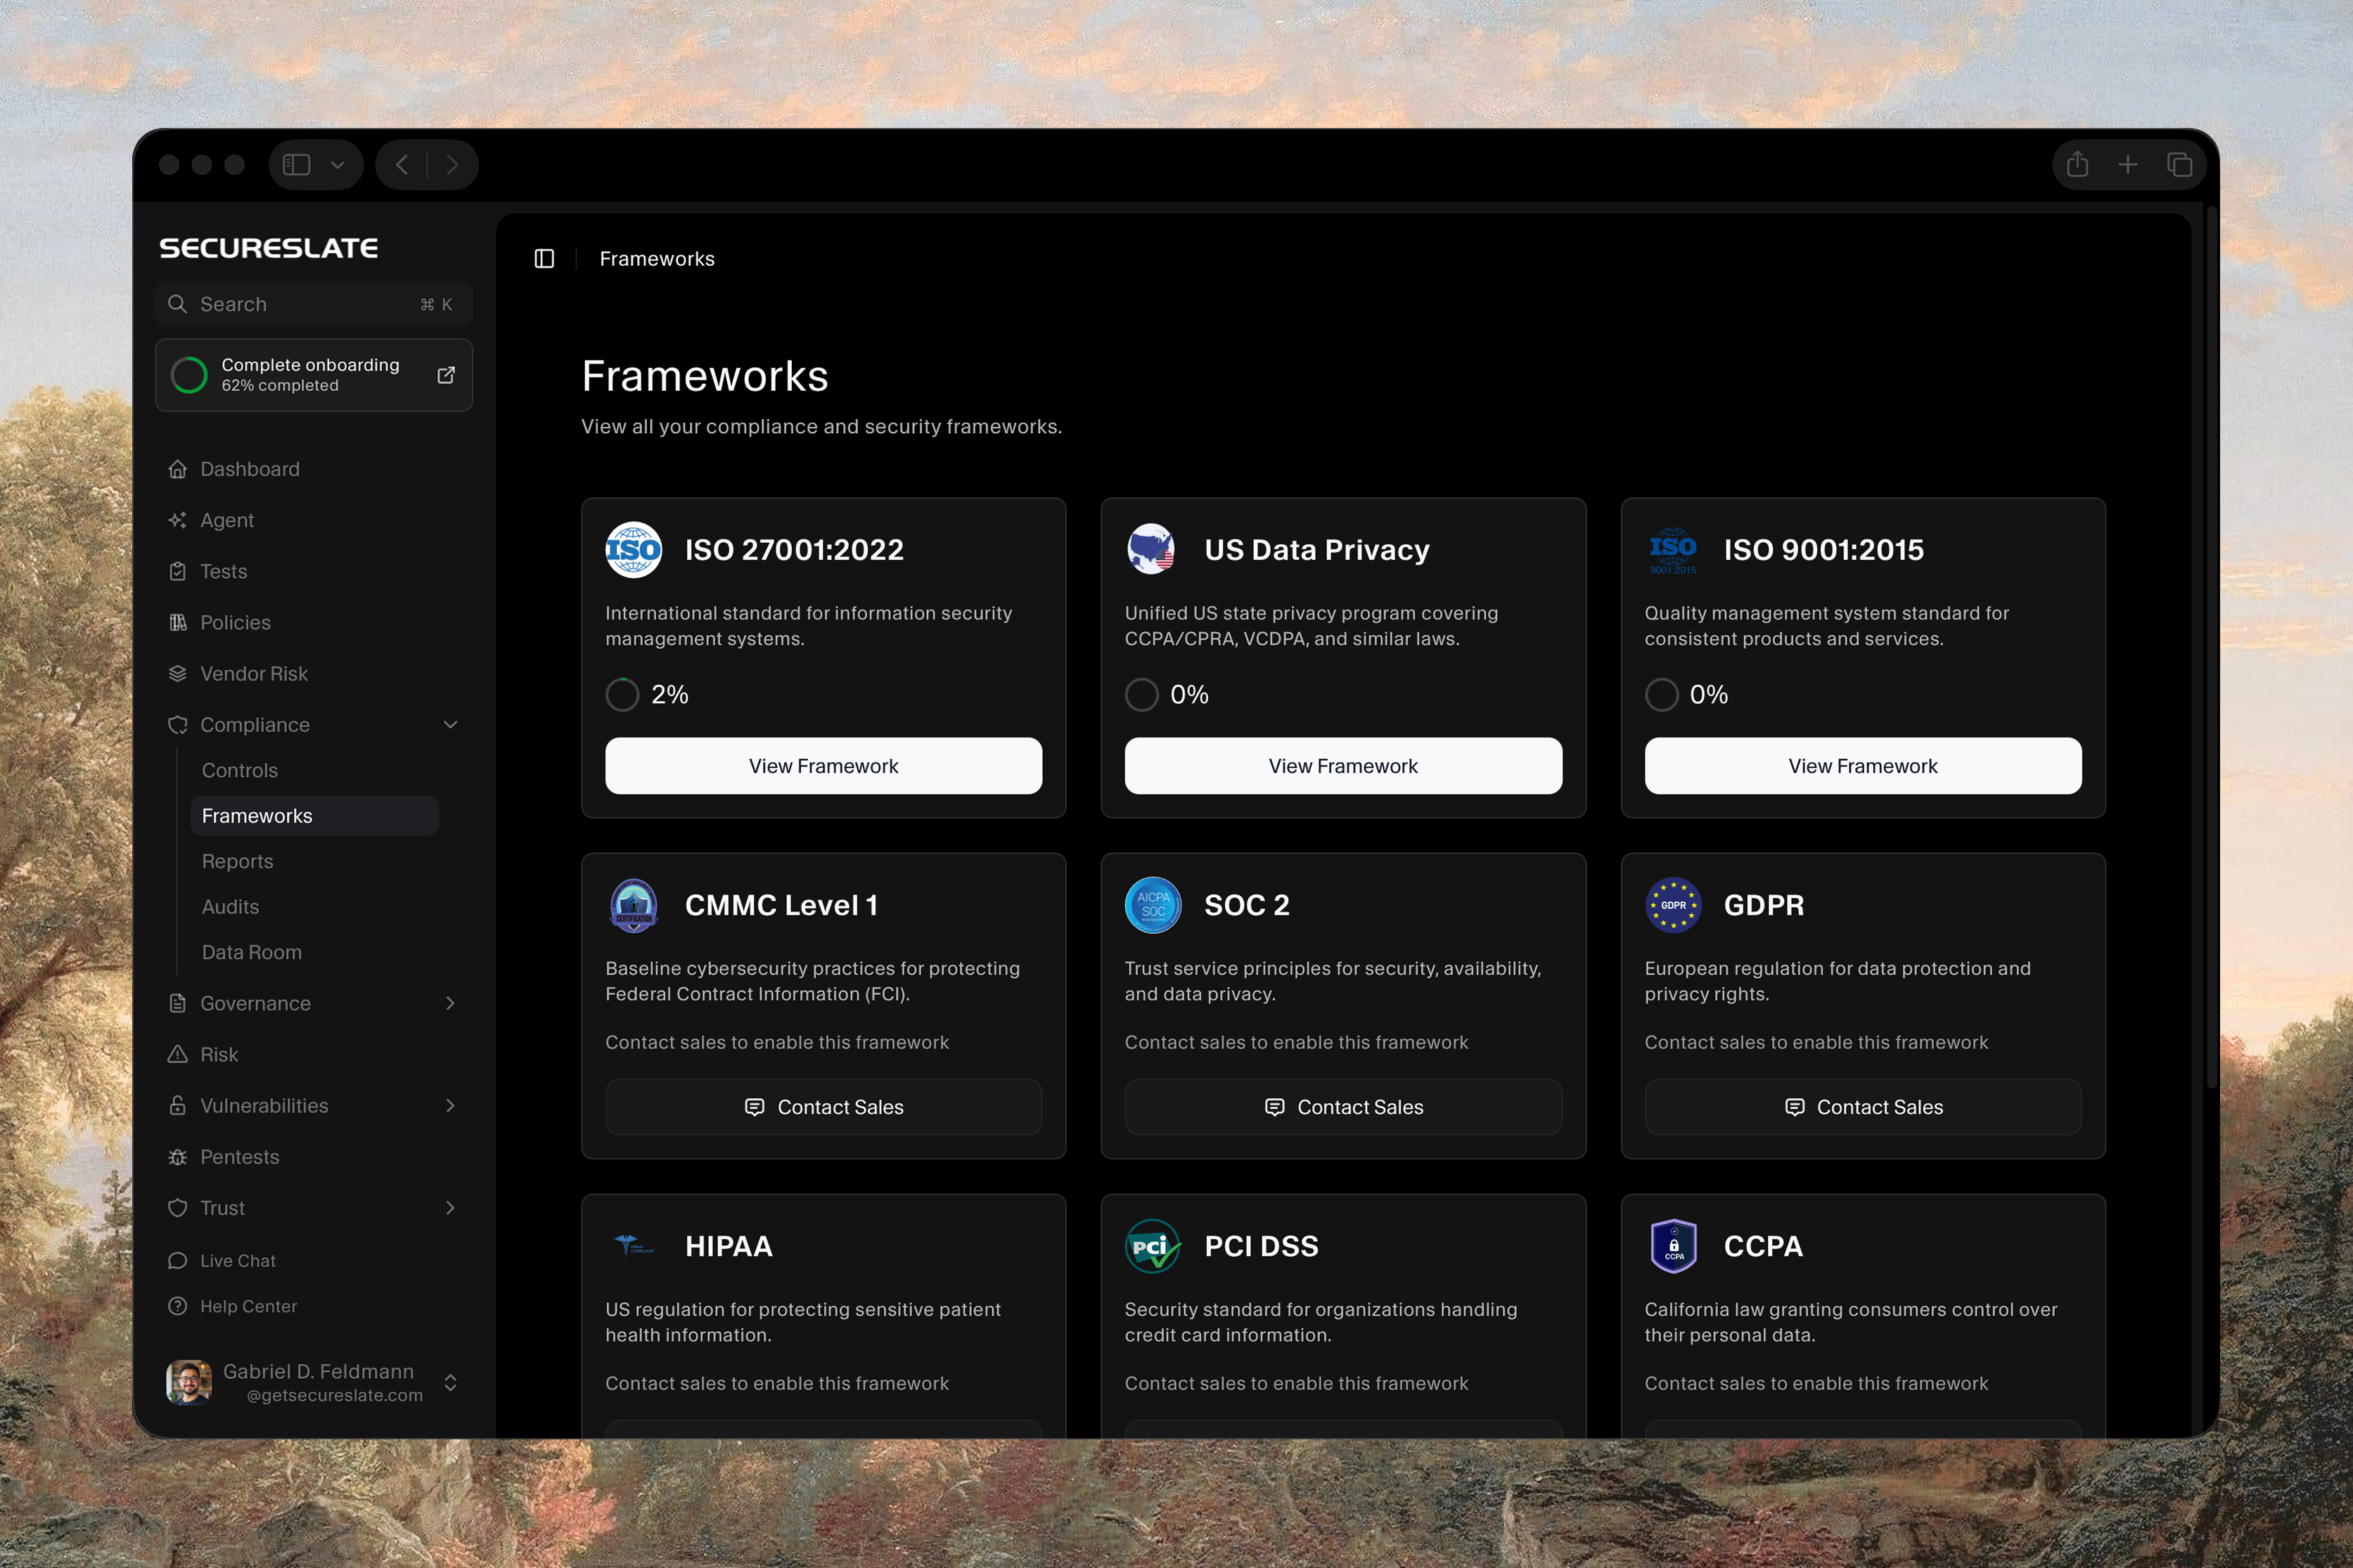Click the browser share icon
The width and height of the screenshot is (2353, 1568).
[2077, 164]
